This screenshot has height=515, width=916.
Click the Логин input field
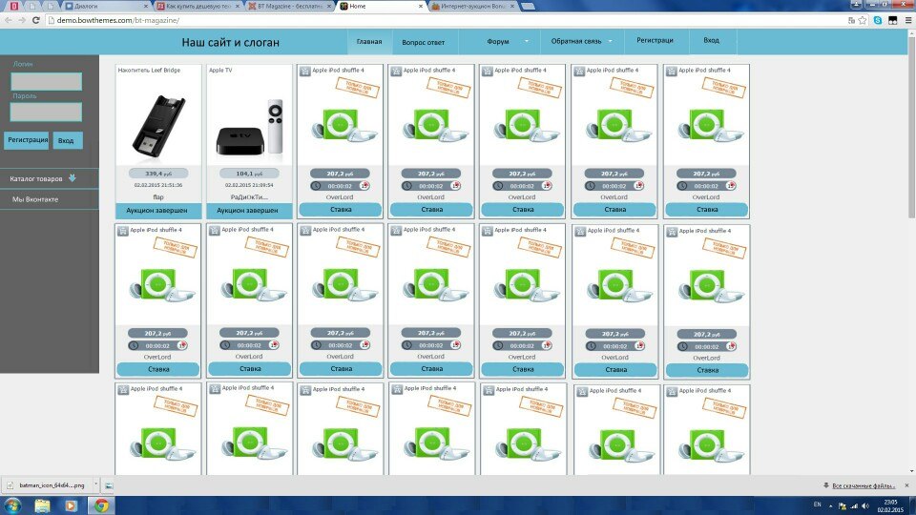click(46, 81)
